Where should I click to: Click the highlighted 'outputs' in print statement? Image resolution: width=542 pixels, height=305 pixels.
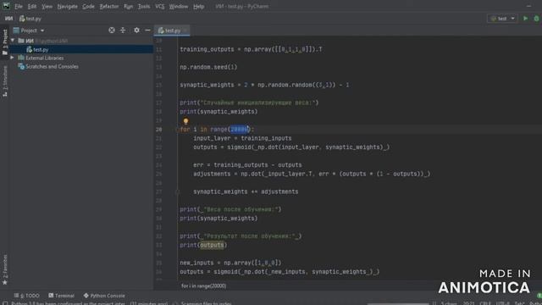point(212,245)
